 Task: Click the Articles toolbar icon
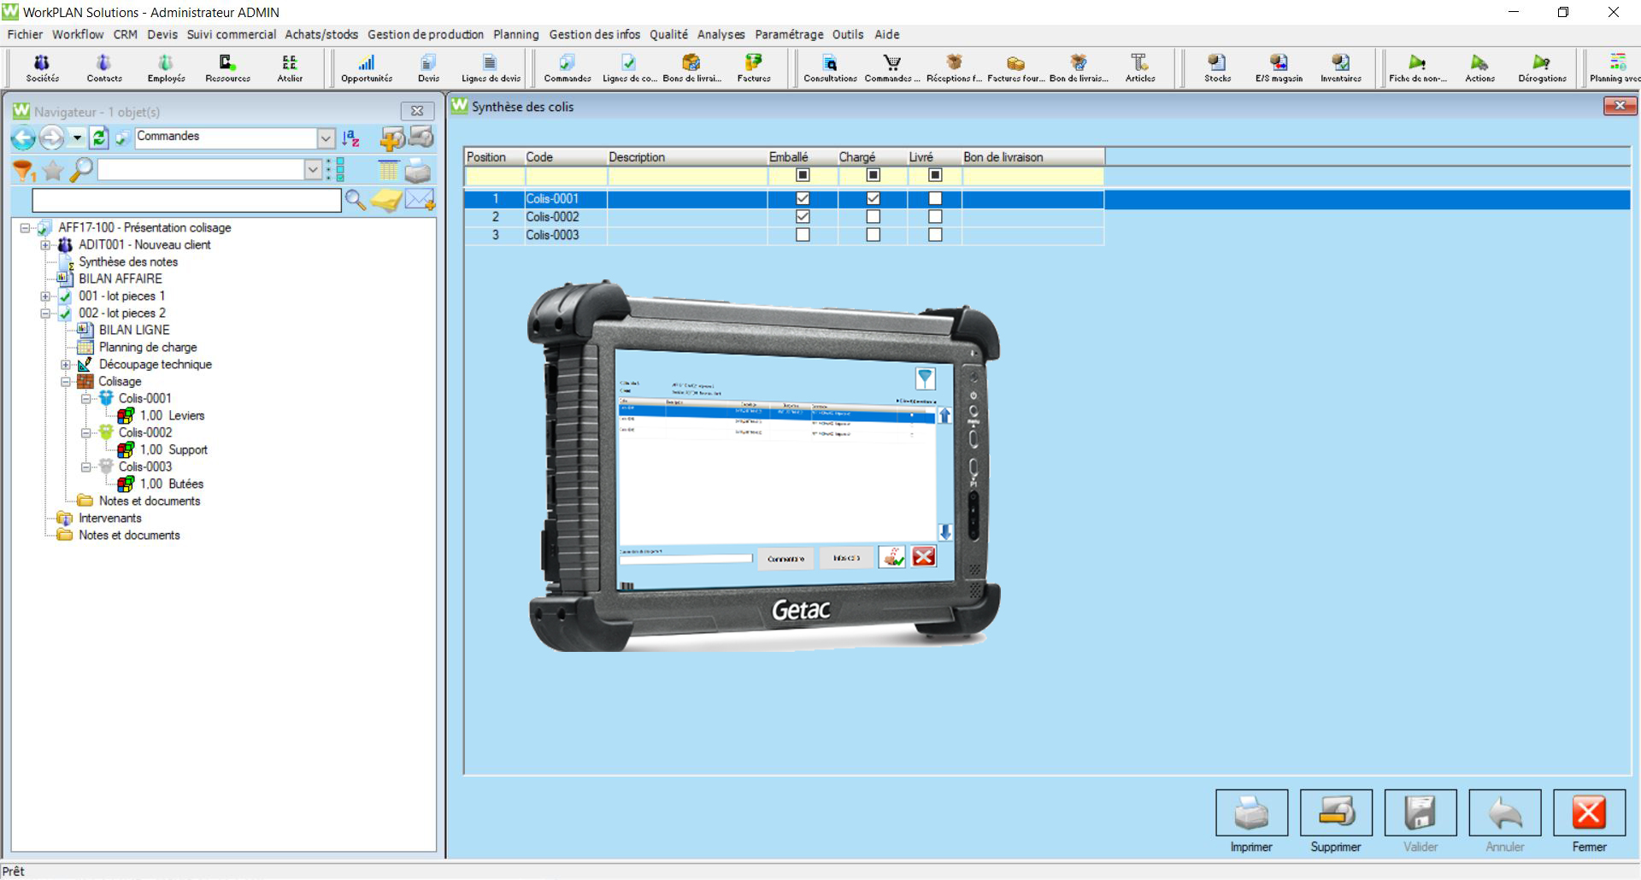(x=1139, y=67)
